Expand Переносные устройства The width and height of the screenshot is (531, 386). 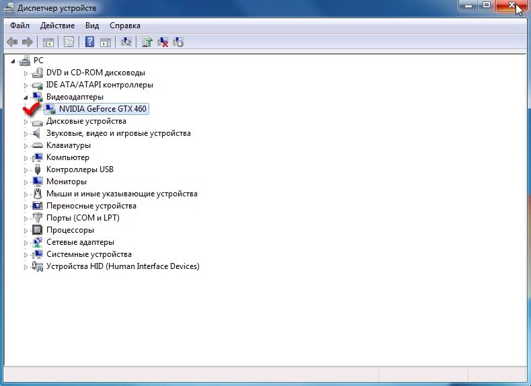[x=26, y=206]
